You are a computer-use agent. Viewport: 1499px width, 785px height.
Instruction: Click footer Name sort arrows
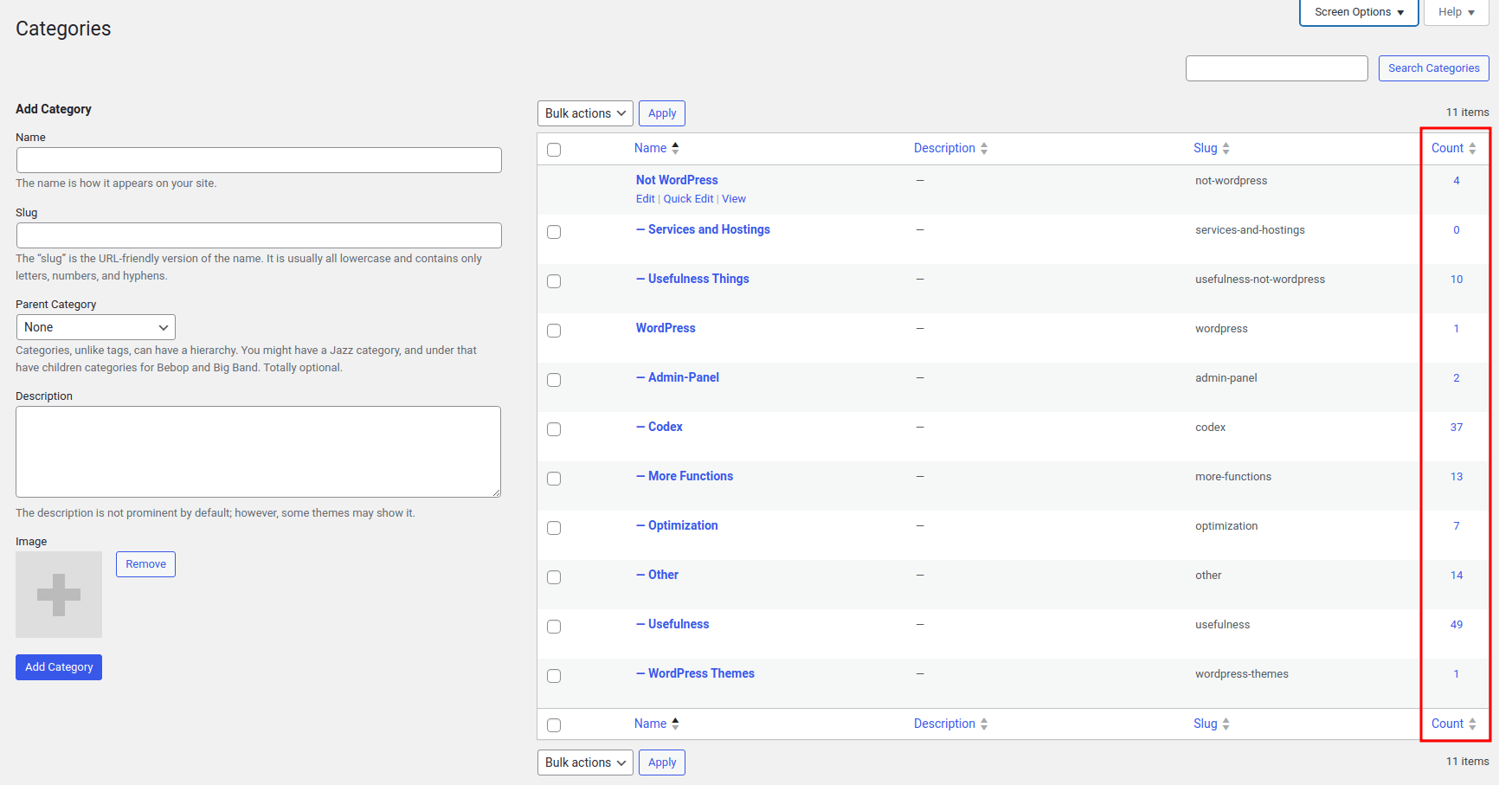click(x=675, y=724)
